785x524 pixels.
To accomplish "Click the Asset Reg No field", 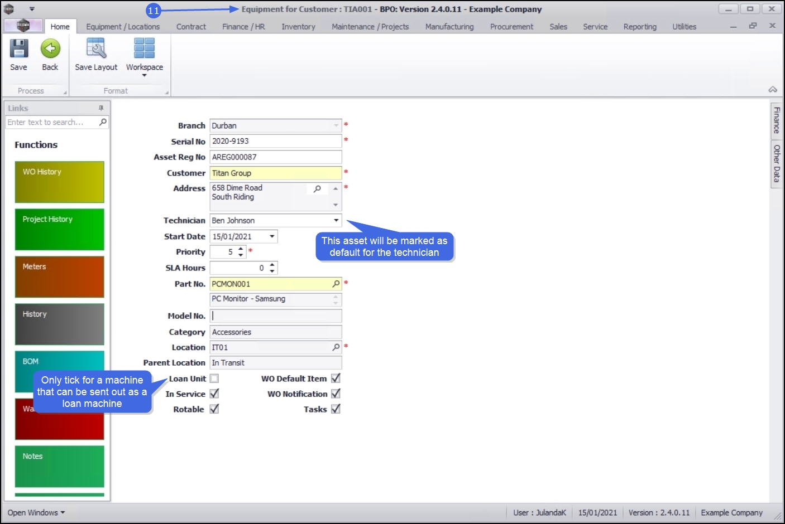I will point(276,157).
